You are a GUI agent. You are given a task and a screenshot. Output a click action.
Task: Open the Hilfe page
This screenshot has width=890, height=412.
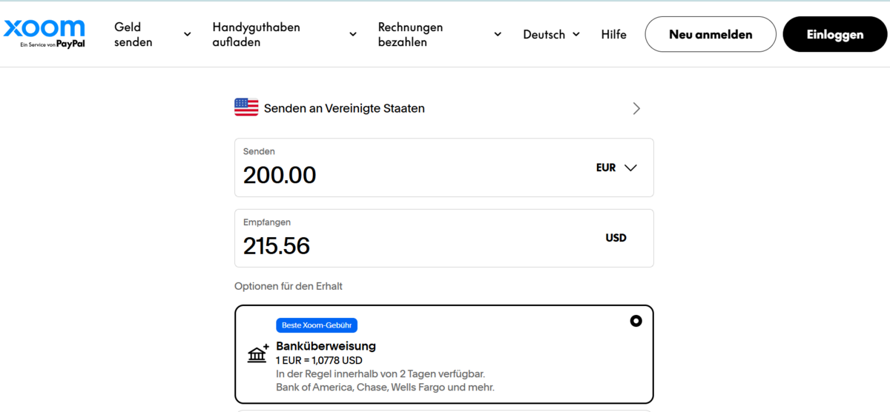[613, 34]
